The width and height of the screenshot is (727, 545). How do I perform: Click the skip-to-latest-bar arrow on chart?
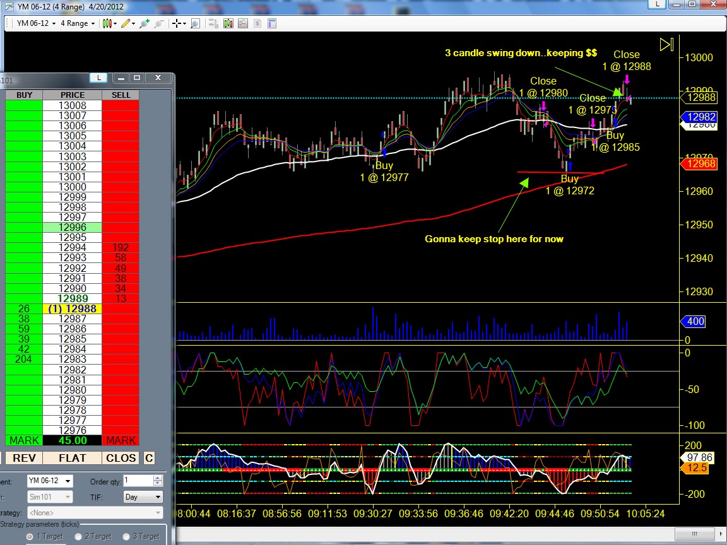[666, 45]
